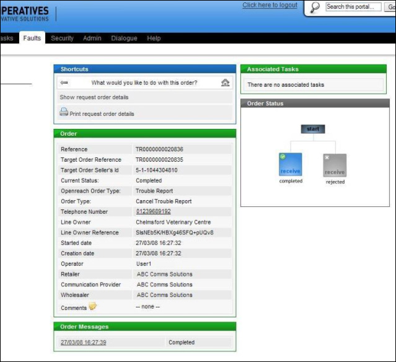Click the X icon on rejected node
Screen dimensions: 396x362
[327, 157]
